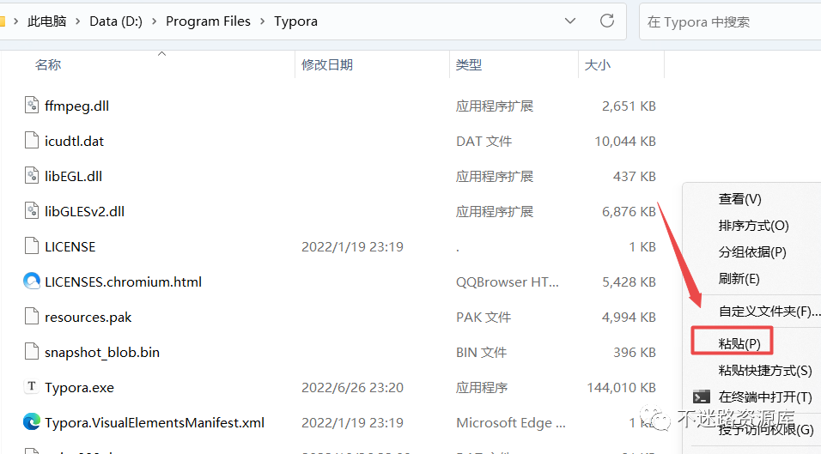Click the LICENSES.chromium.html browser icon
This screenshot has height=454, width=821.
[32, 281]
